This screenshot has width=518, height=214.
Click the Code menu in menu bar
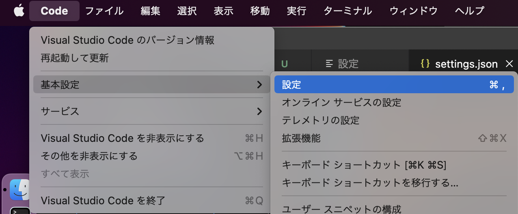(x=54, y=11)
